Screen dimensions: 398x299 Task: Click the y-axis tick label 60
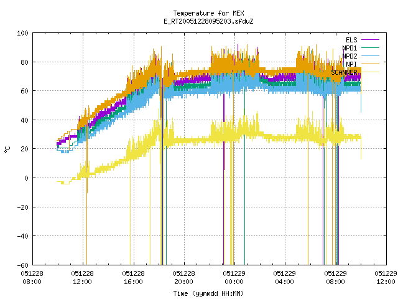[x=24, y=92]
